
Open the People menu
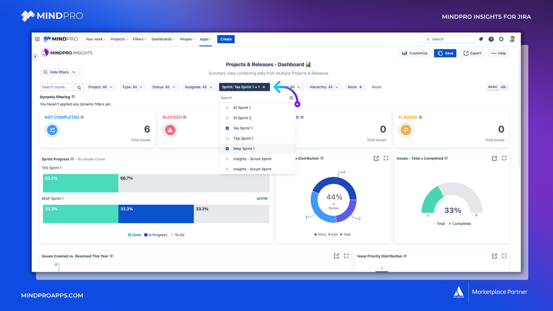pyautogui.click(x=187, y=39)
